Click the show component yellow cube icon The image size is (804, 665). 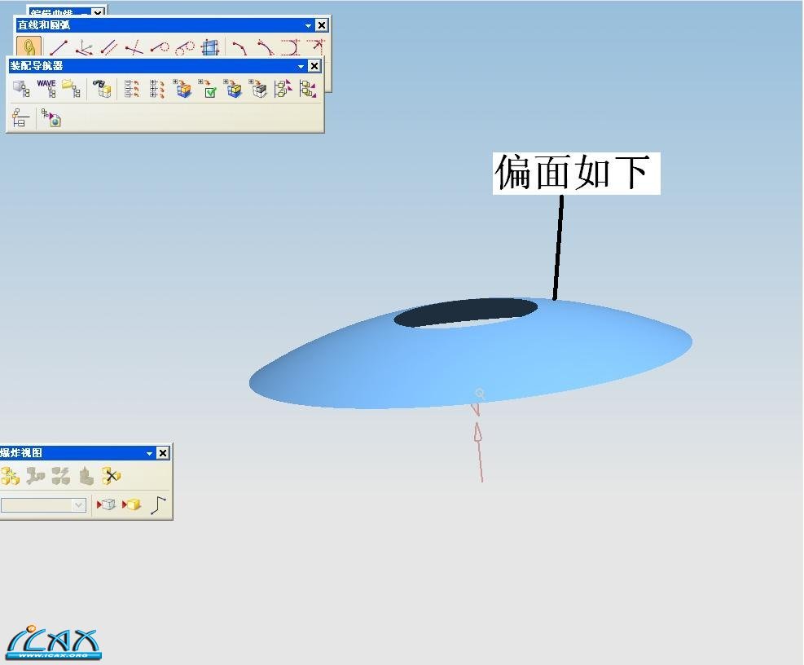132,505
